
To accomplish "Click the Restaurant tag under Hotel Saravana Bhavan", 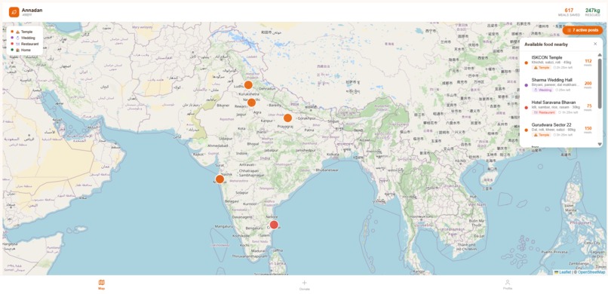I will point(545,112).
